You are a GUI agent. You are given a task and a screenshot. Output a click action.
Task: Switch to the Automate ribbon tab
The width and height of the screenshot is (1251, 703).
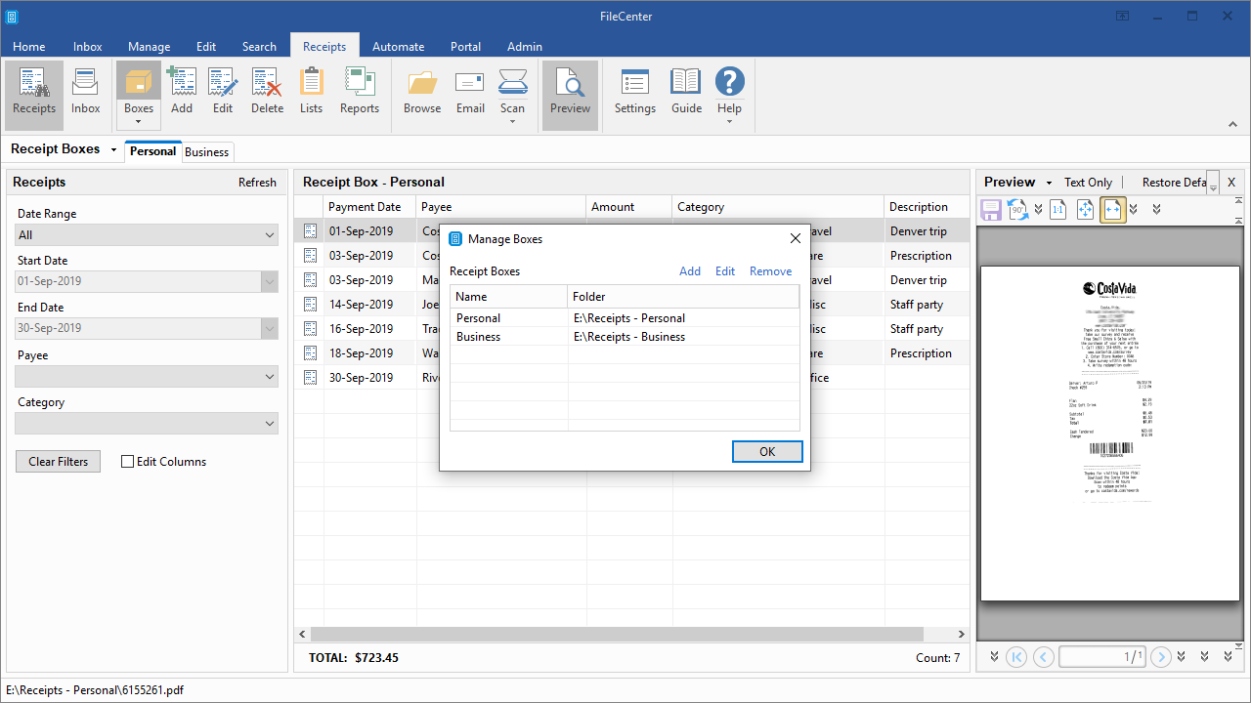point(398,46)
